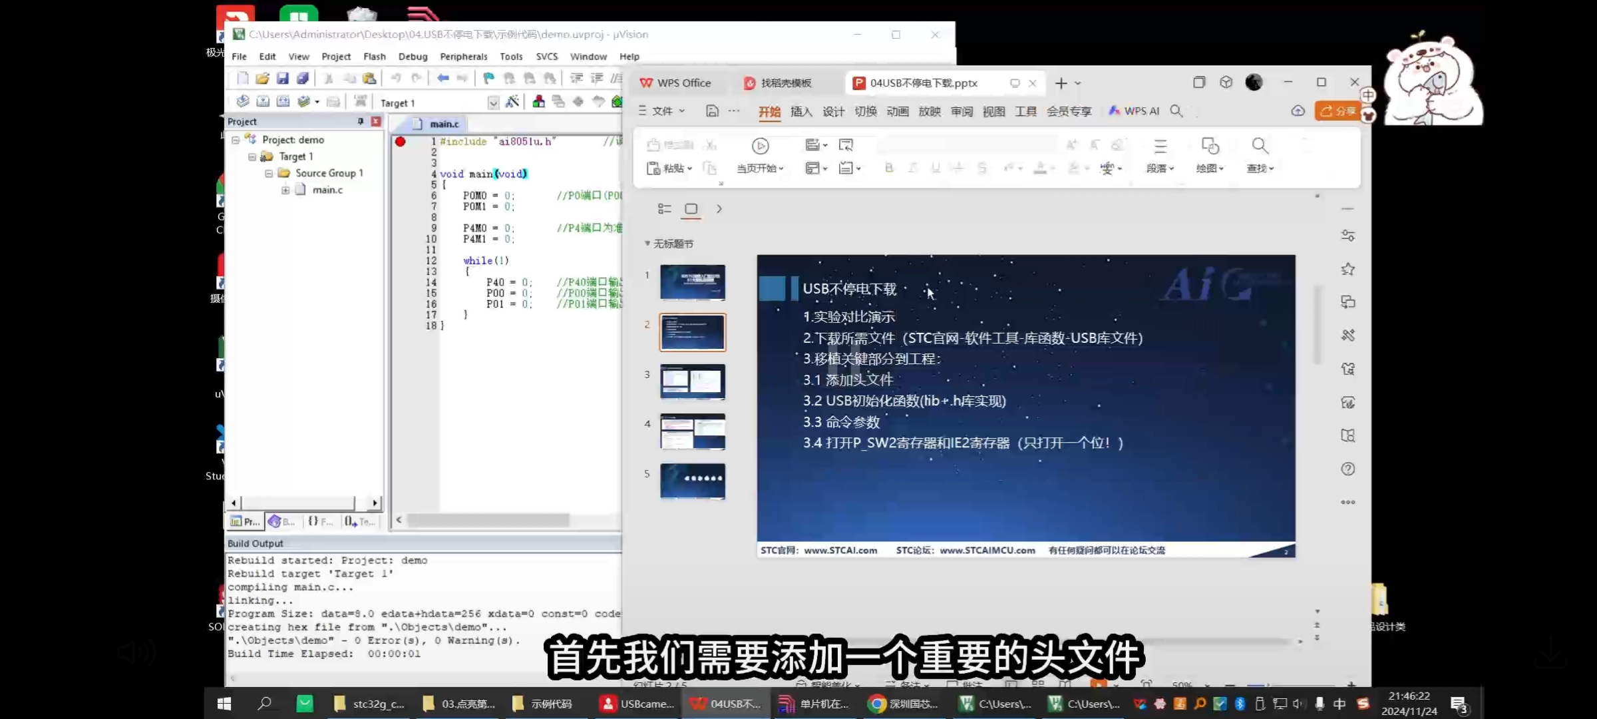Open the 文件 menu dropdown in WPS
This screenshot has height=719, width=1597.
click(661, 111)
